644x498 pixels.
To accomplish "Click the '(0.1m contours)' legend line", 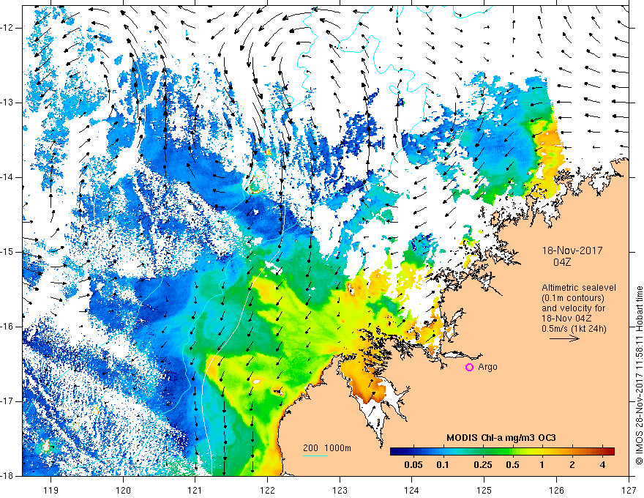I will click(x=573, y=298).
